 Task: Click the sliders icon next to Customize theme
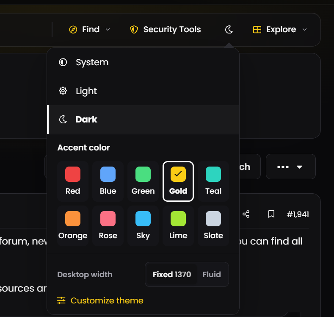coord(61,300)
